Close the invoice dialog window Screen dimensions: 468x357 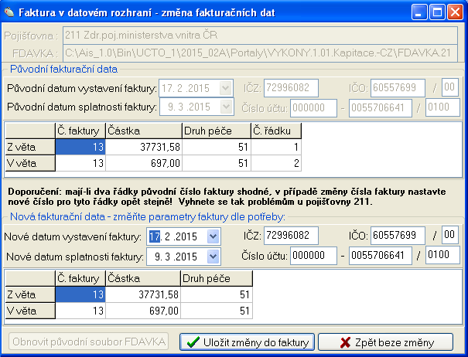click(x=455, y=13)
